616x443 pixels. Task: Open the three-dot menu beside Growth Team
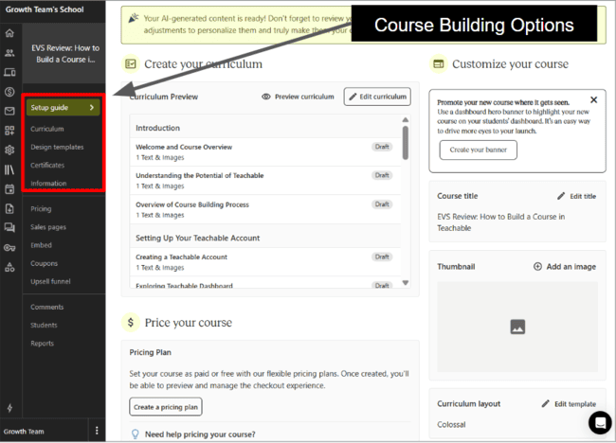97,431
